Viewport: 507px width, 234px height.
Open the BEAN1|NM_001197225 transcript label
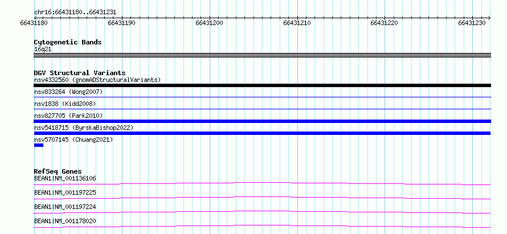point(65,192)
